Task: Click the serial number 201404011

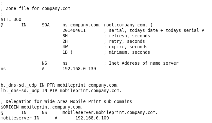Action: 74,30
